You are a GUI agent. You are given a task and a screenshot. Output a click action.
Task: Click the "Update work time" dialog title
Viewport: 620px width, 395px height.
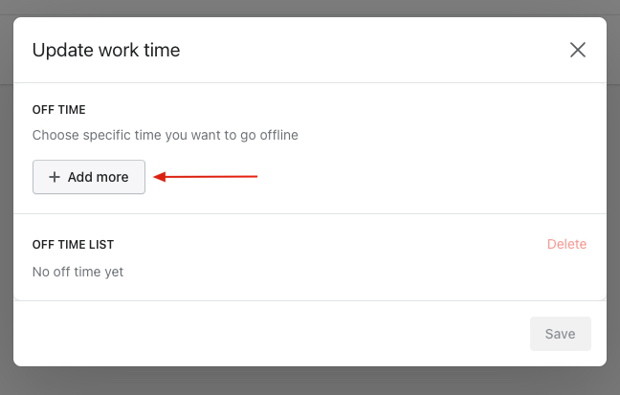(x=106, y=50)
